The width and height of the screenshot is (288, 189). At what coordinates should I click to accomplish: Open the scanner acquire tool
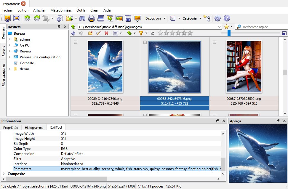pos(101,18)
